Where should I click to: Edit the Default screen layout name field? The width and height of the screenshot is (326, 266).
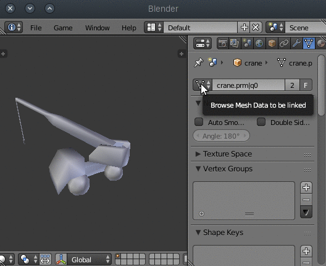click(201, 27)
